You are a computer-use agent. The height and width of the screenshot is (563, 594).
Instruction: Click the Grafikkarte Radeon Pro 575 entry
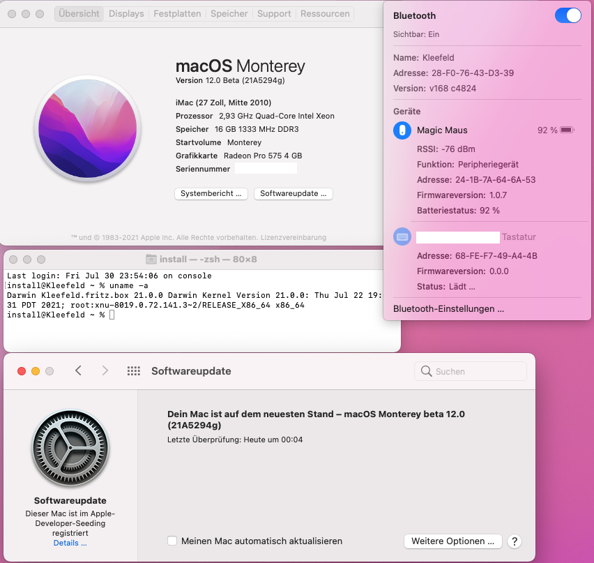pos(238,156)
